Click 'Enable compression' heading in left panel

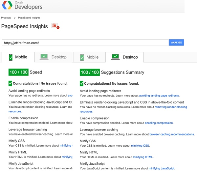click(x=23, y=118)
